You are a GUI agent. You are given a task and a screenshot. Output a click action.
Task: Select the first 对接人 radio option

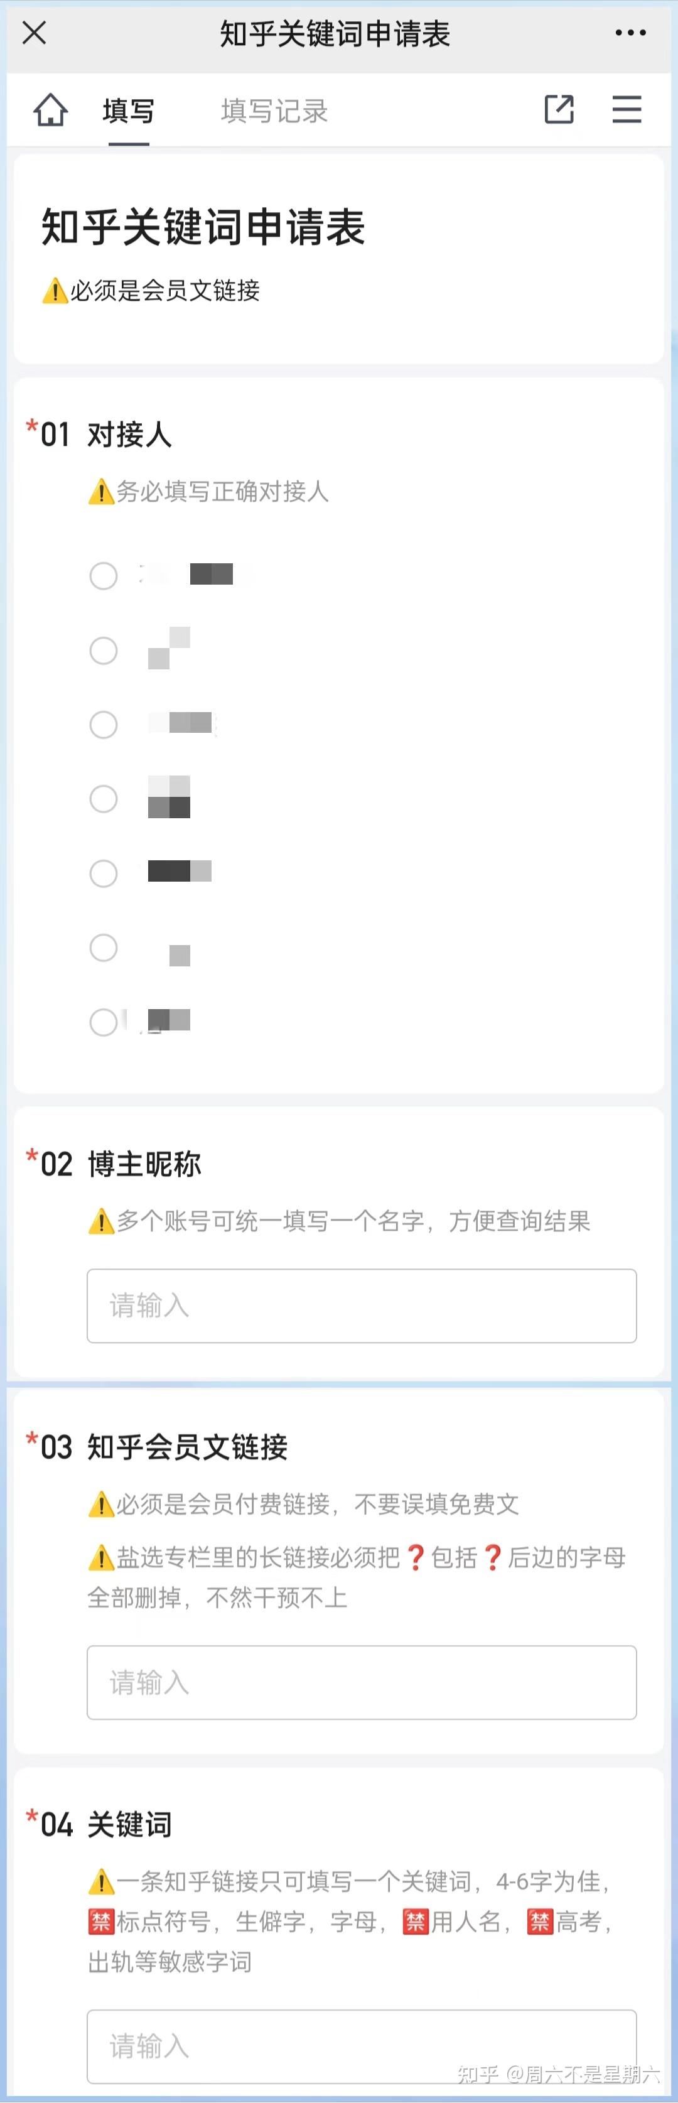coord(104,576)
